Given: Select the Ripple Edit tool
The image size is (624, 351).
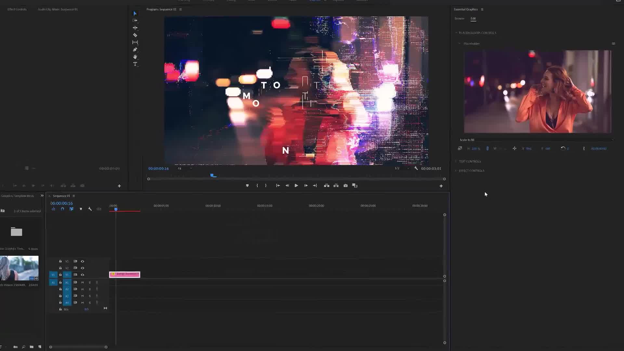Looking at the screenshot, I should point(135,28).
